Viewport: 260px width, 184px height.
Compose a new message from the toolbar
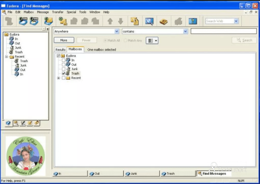click(63, 21)
